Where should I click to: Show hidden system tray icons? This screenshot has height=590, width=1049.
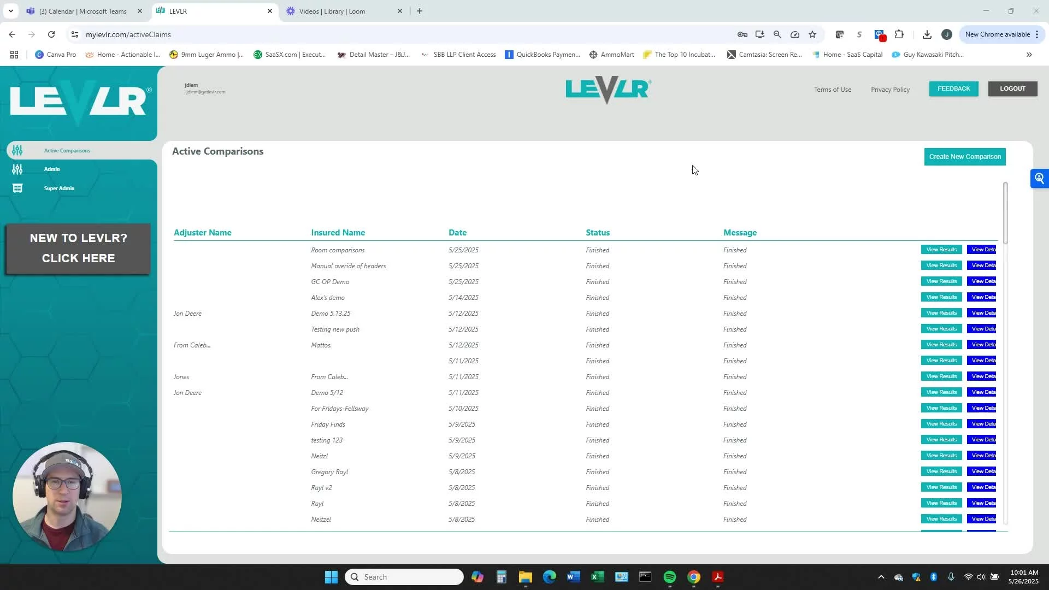click(881, 577)
